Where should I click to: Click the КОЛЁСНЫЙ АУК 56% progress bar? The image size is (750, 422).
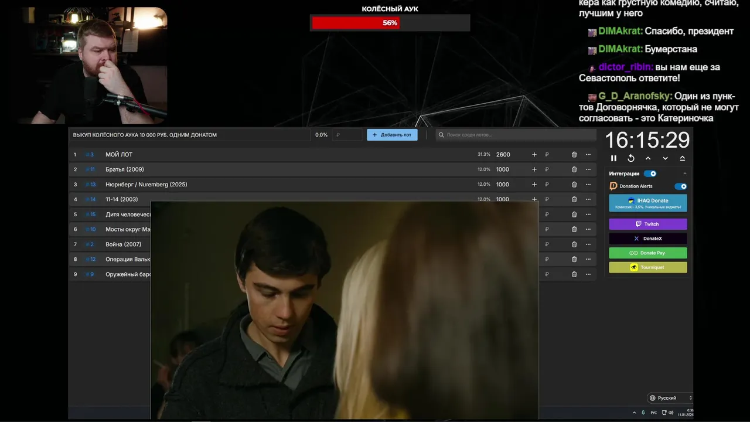pyautogui.click(x=390, y=23)
